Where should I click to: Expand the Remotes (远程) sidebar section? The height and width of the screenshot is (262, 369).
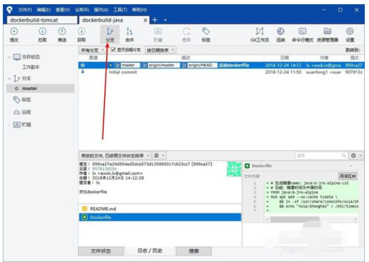tap(9, 112)
